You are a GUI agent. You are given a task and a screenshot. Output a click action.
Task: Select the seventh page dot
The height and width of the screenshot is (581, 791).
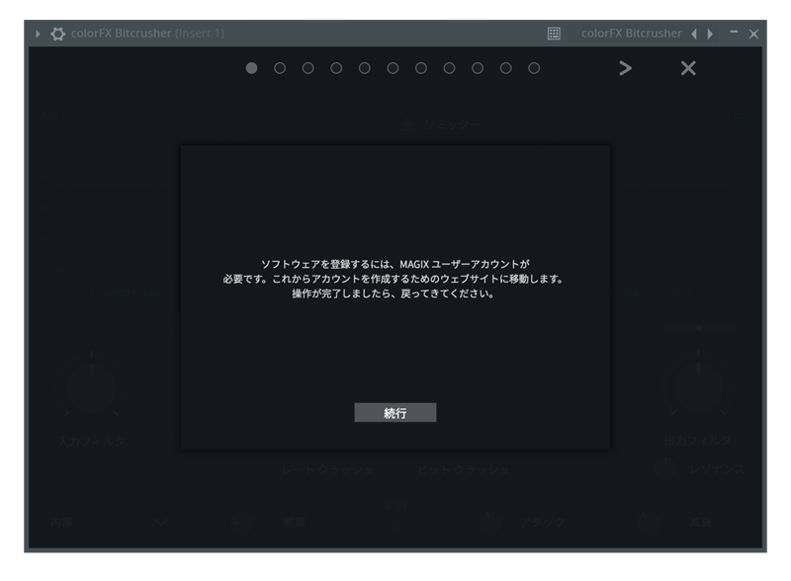click(421, 68)
